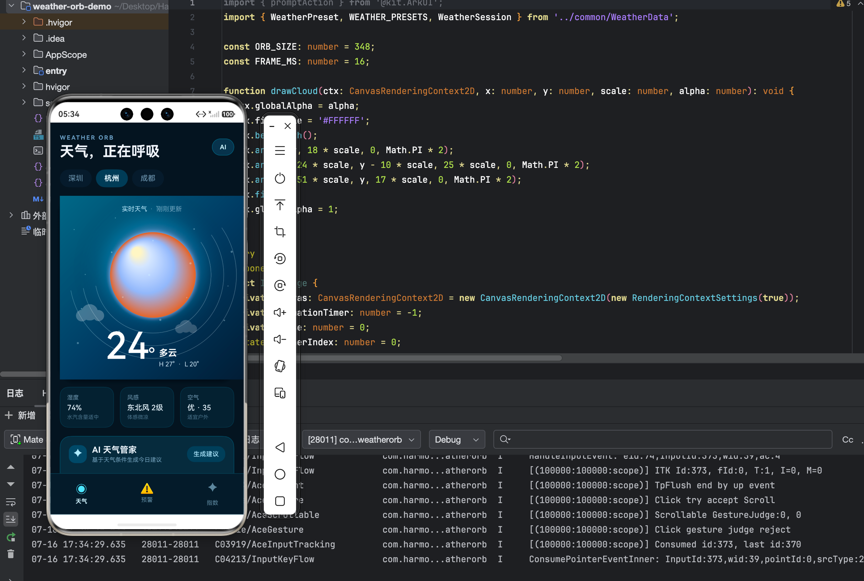Expand the .idea folder
This screenshot has height=581, width=864.
[24, 38]
